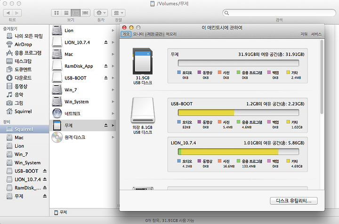Click USB-BOOT storage usage bar

click(238, 112)
